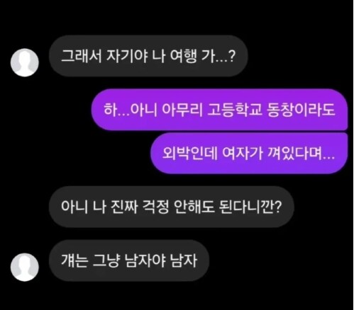The image size is (354, 310).
Task: Select the message '아니 나 진짜 걱정 안해도 된다니깐?'
Action: (172, 207)
